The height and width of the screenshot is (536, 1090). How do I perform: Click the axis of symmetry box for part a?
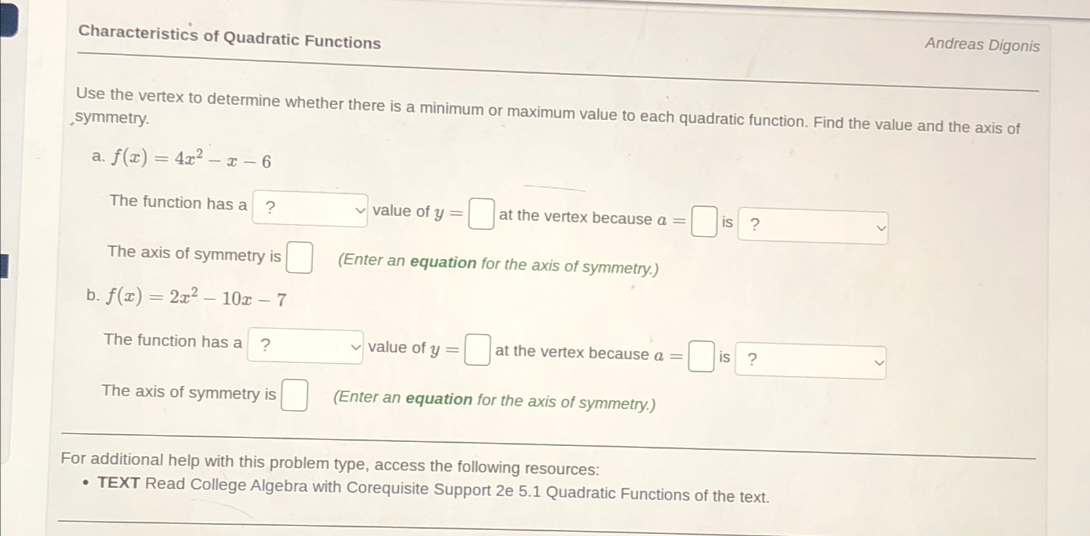coord(299,257)
